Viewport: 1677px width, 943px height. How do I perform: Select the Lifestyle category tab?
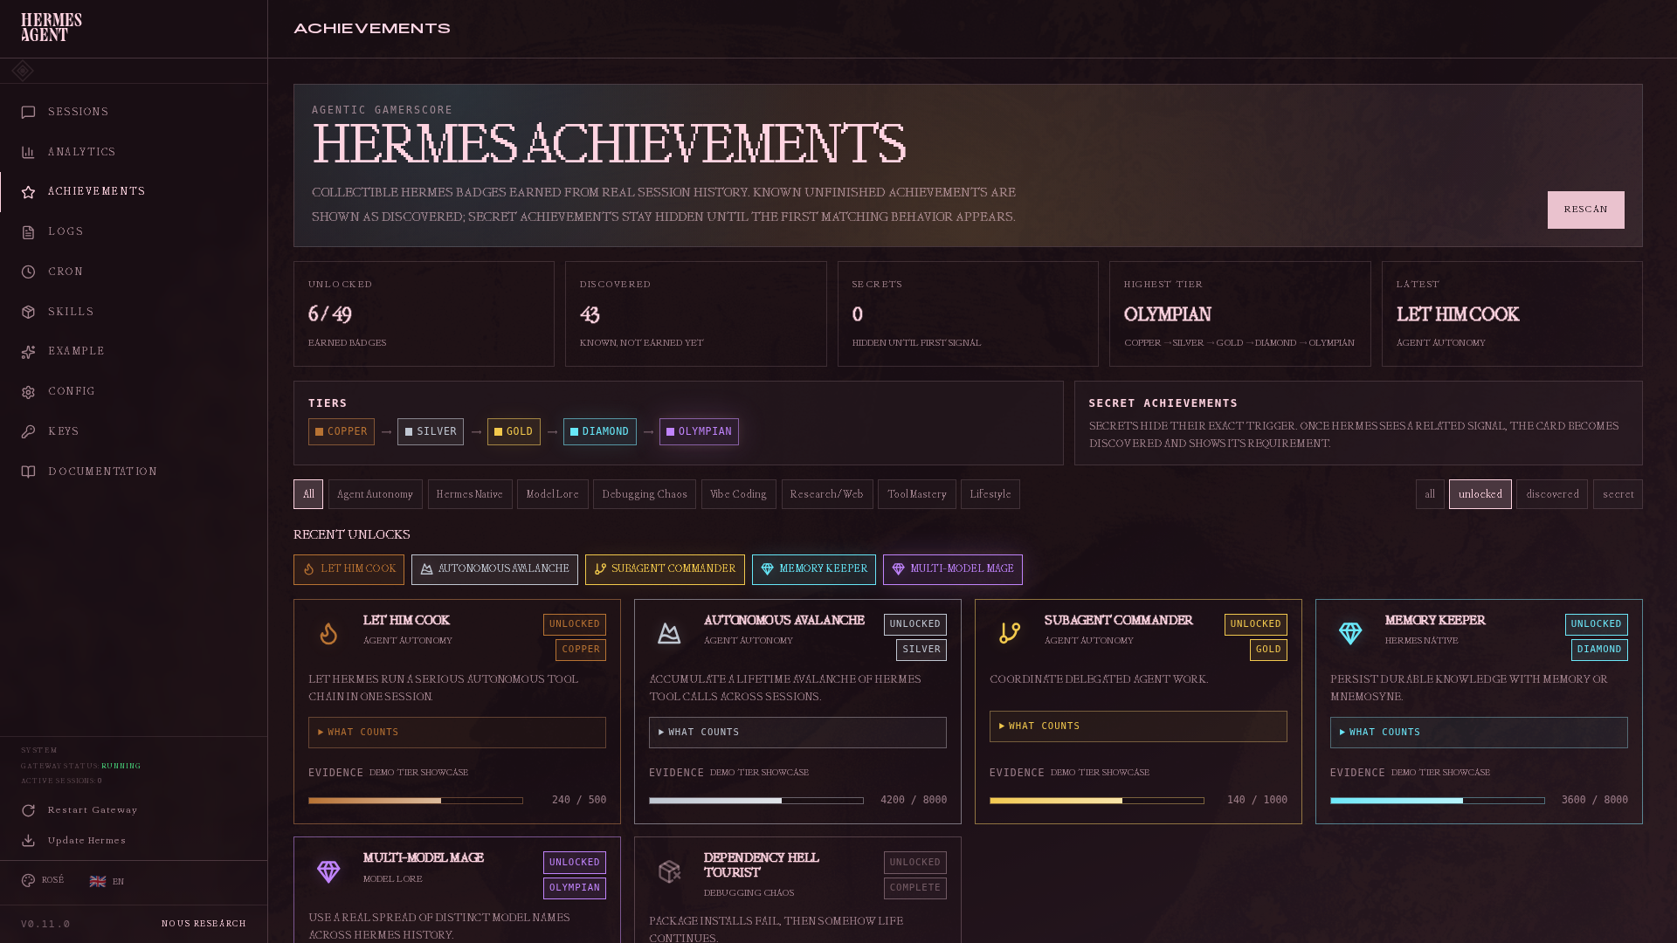tap(990, 494)
